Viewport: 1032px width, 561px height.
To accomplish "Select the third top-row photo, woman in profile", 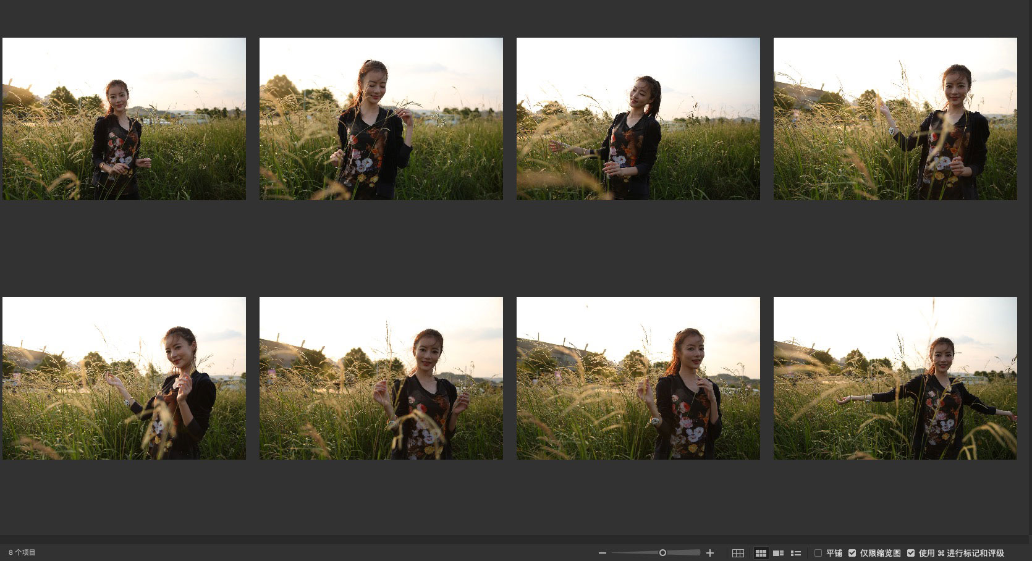I will pos(638,119).
